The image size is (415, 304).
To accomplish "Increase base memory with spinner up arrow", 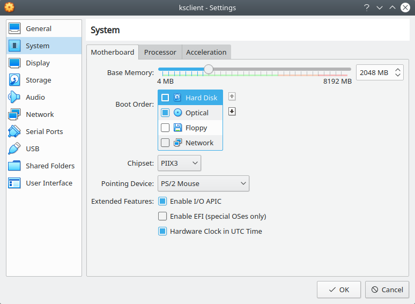I will [x=397, y=70].
